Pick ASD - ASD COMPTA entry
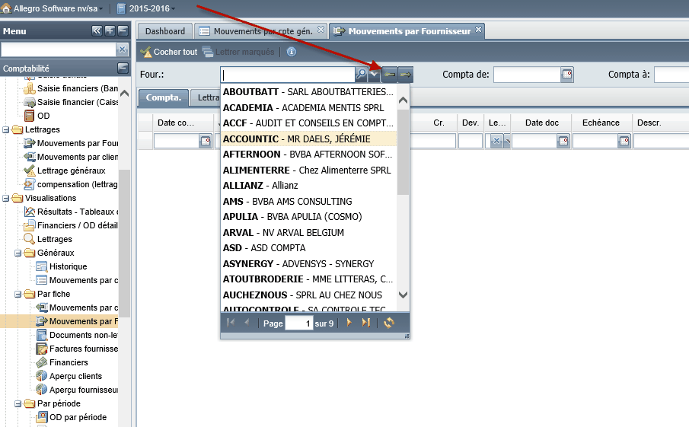The height and width of the screenshot is (427, 689). [x=308, y=248]
